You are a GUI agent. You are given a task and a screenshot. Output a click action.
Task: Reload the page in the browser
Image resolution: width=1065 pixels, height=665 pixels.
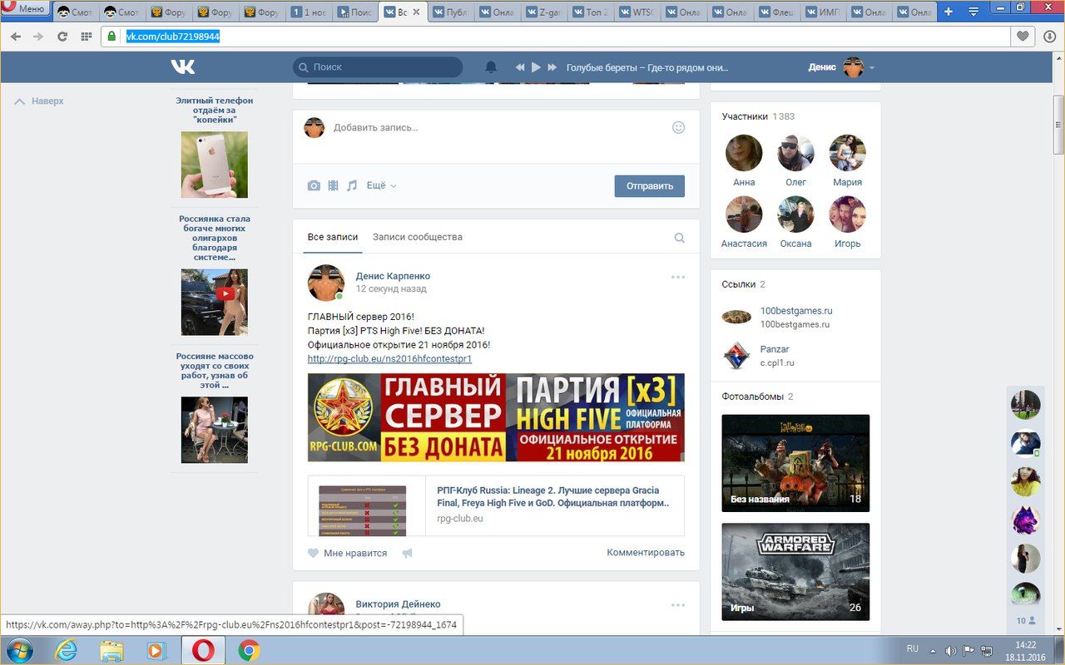pos(62,37)
